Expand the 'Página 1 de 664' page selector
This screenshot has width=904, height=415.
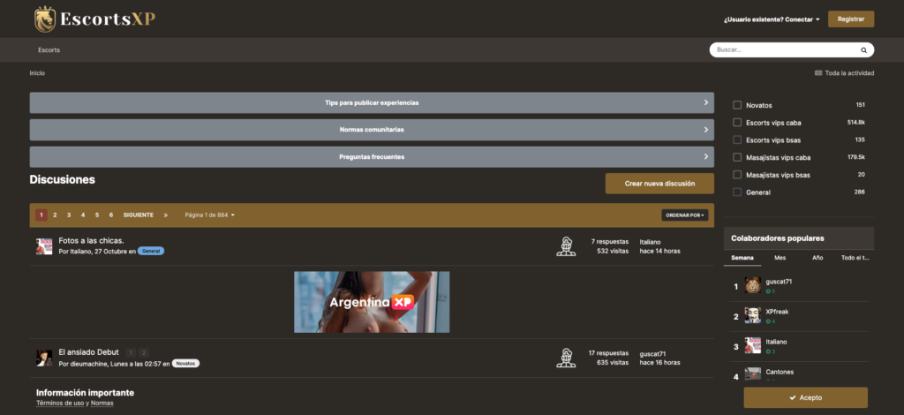tap(209, 215)
